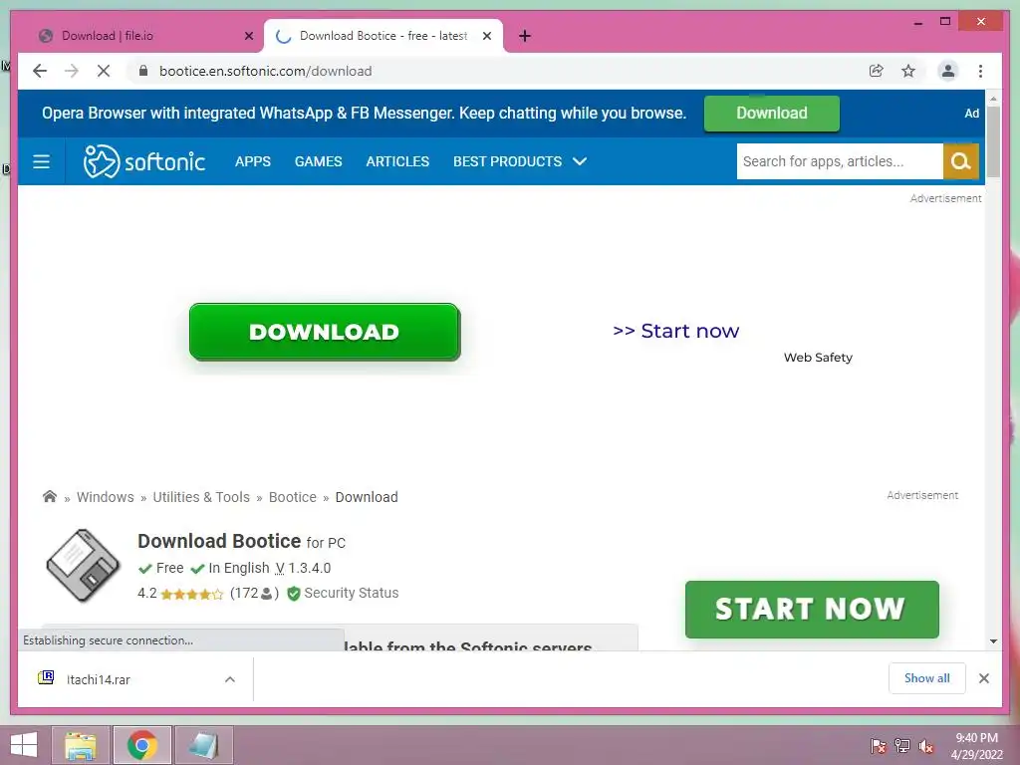The image size is (1020, 765).
Task: Click Show all downloads
Action: pyautogui.click(x=927, y=677)
